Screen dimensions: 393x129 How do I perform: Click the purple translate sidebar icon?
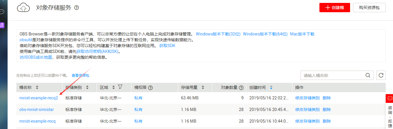point(2,25)
